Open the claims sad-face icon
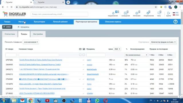The width and height of the screenshot is (183, 103). [137, 13]
